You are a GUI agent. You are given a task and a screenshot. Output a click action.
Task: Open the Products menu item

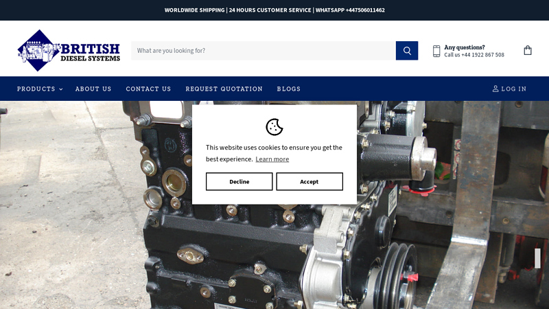pos(40,89)
